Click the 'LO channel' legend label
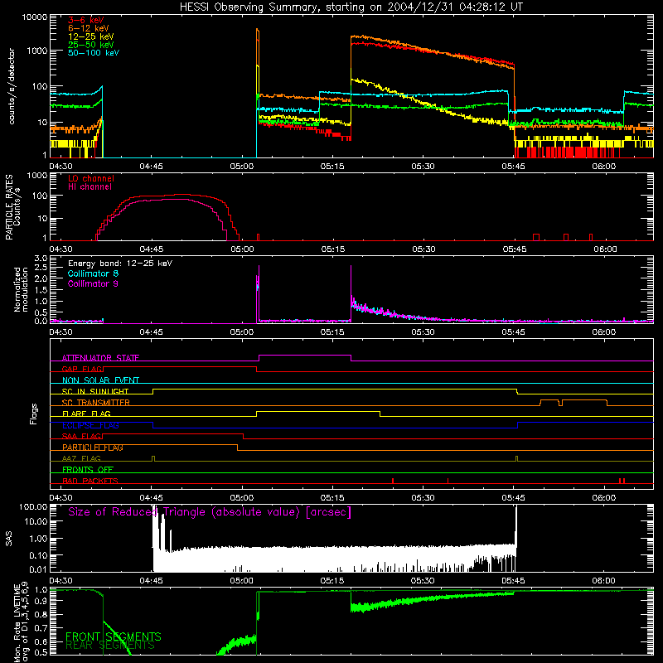The image size is (663, 663). pyautogui.click(x=91, y=178)
